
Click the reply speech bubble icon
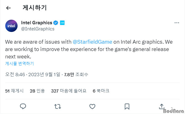click(23, 106)
